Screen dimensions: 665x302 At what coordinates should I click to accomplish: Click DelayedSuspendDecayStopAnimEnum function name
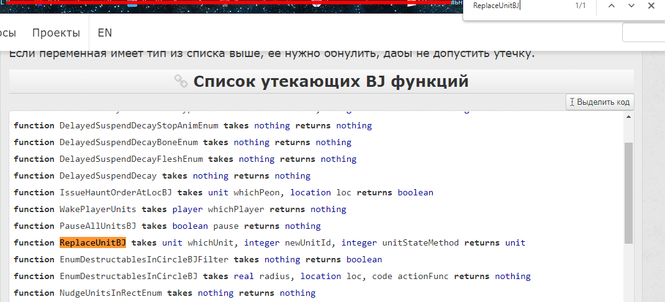pyautogui.click(x=139, y=126)
